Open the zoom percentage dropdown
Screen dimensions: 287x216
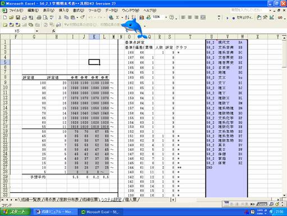click(x=166, y=17)
